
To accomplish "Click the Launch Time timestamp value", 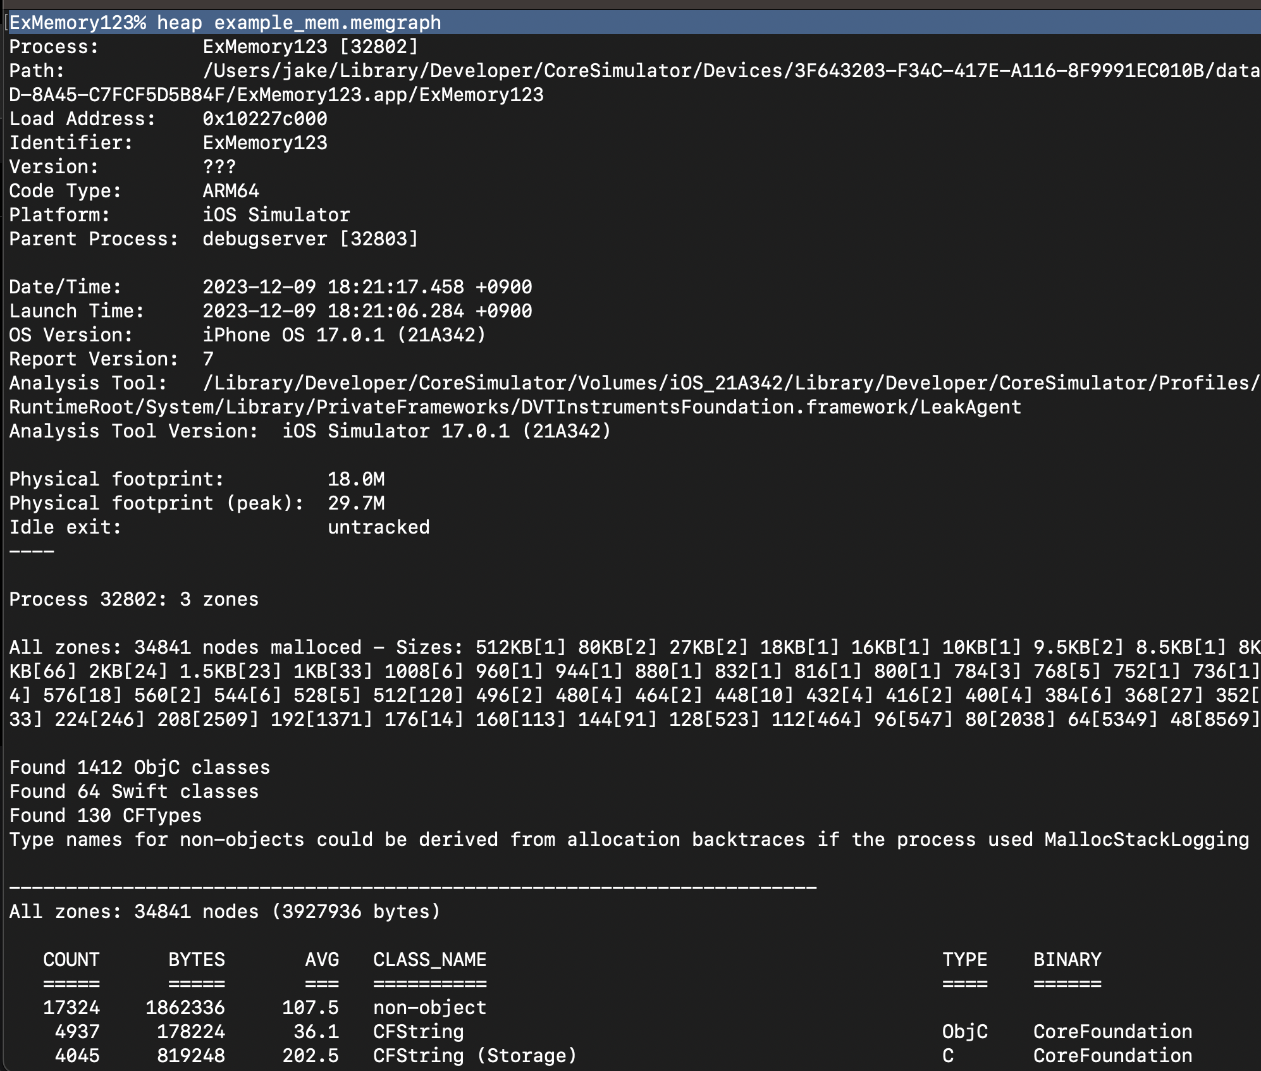I will coord(367,311).
